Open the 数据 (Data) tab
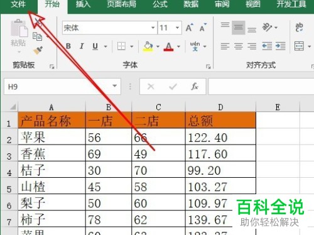 (x=191, y=4)
